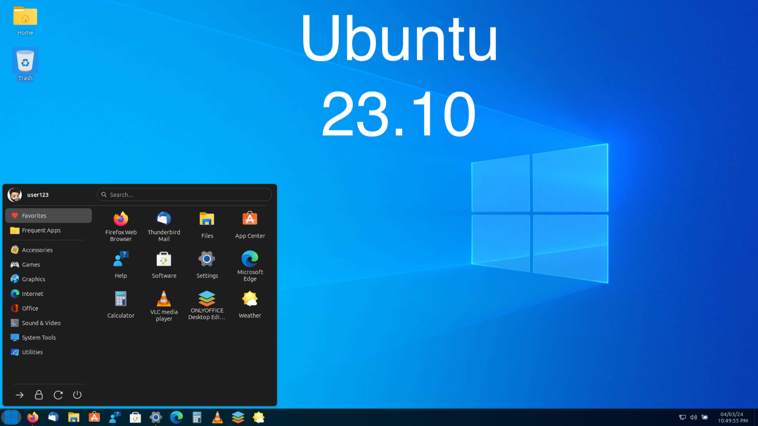Select the Games category
The width and height of the screenshot is (758, 426).
click(x=48, y=265)
